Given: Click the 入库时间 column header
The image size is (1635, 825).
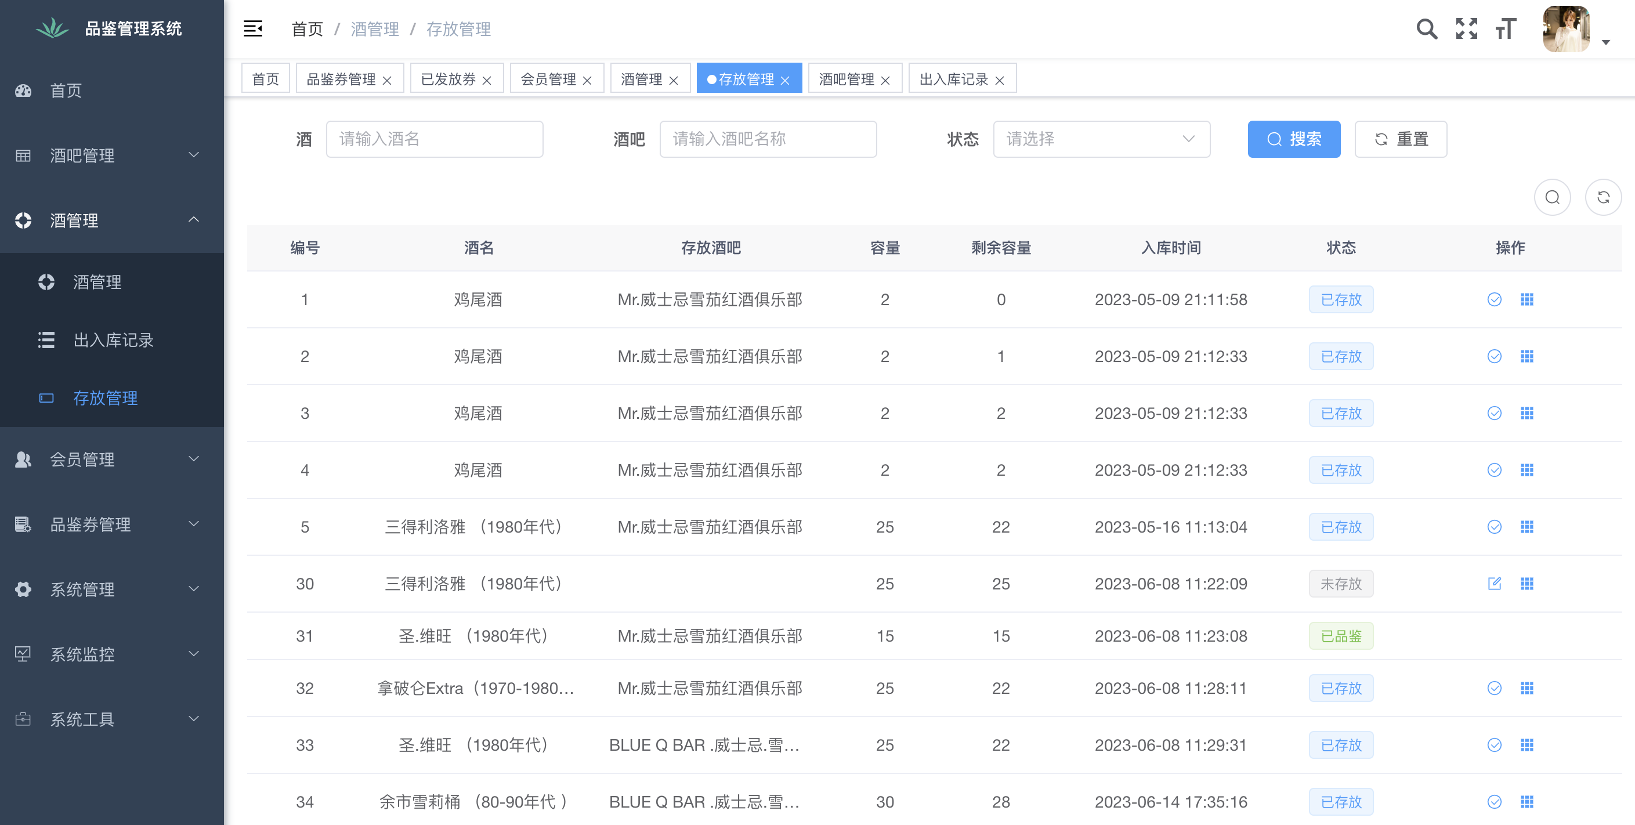Looking at the screenshot, I should (x=1171, y=248).
